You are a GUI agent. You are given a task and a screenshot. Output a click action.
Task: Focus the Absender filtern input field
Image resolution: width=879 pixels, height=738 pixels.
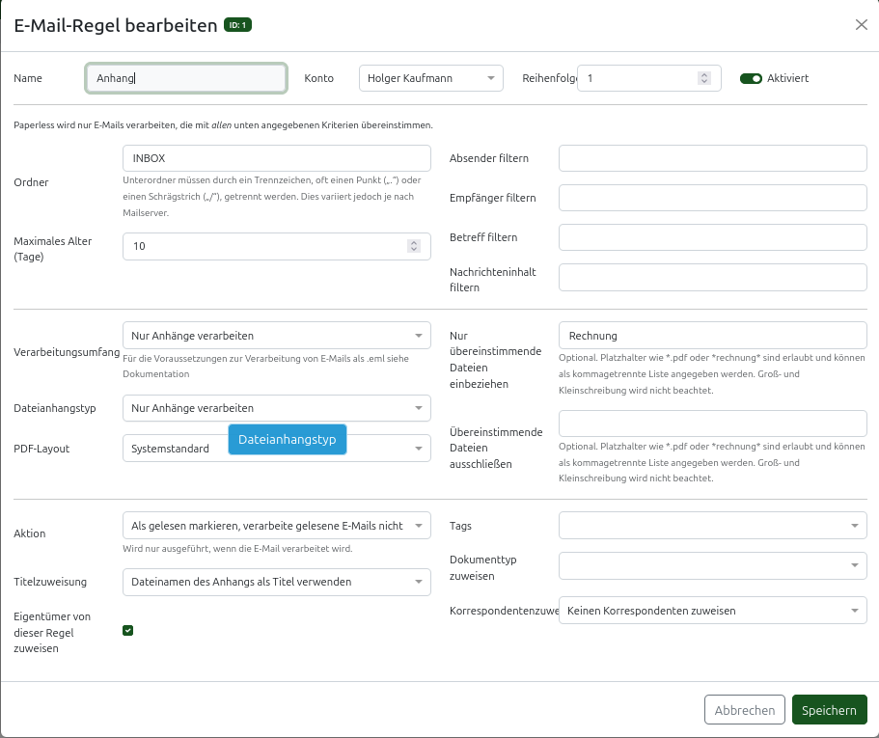click(x=712, y=158)
